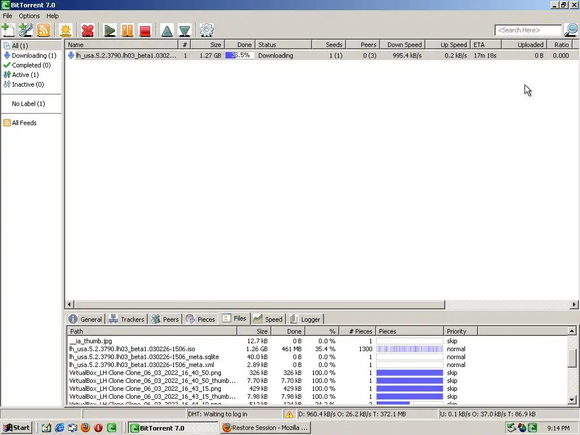Click horizontal scrollbar right arrow
This screenshot has height=435, width=580.
[x=574, y=304]
